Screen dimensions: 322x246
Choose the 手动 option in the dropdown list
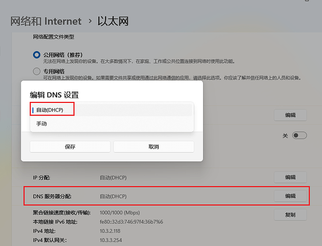[x=42, y=123]
